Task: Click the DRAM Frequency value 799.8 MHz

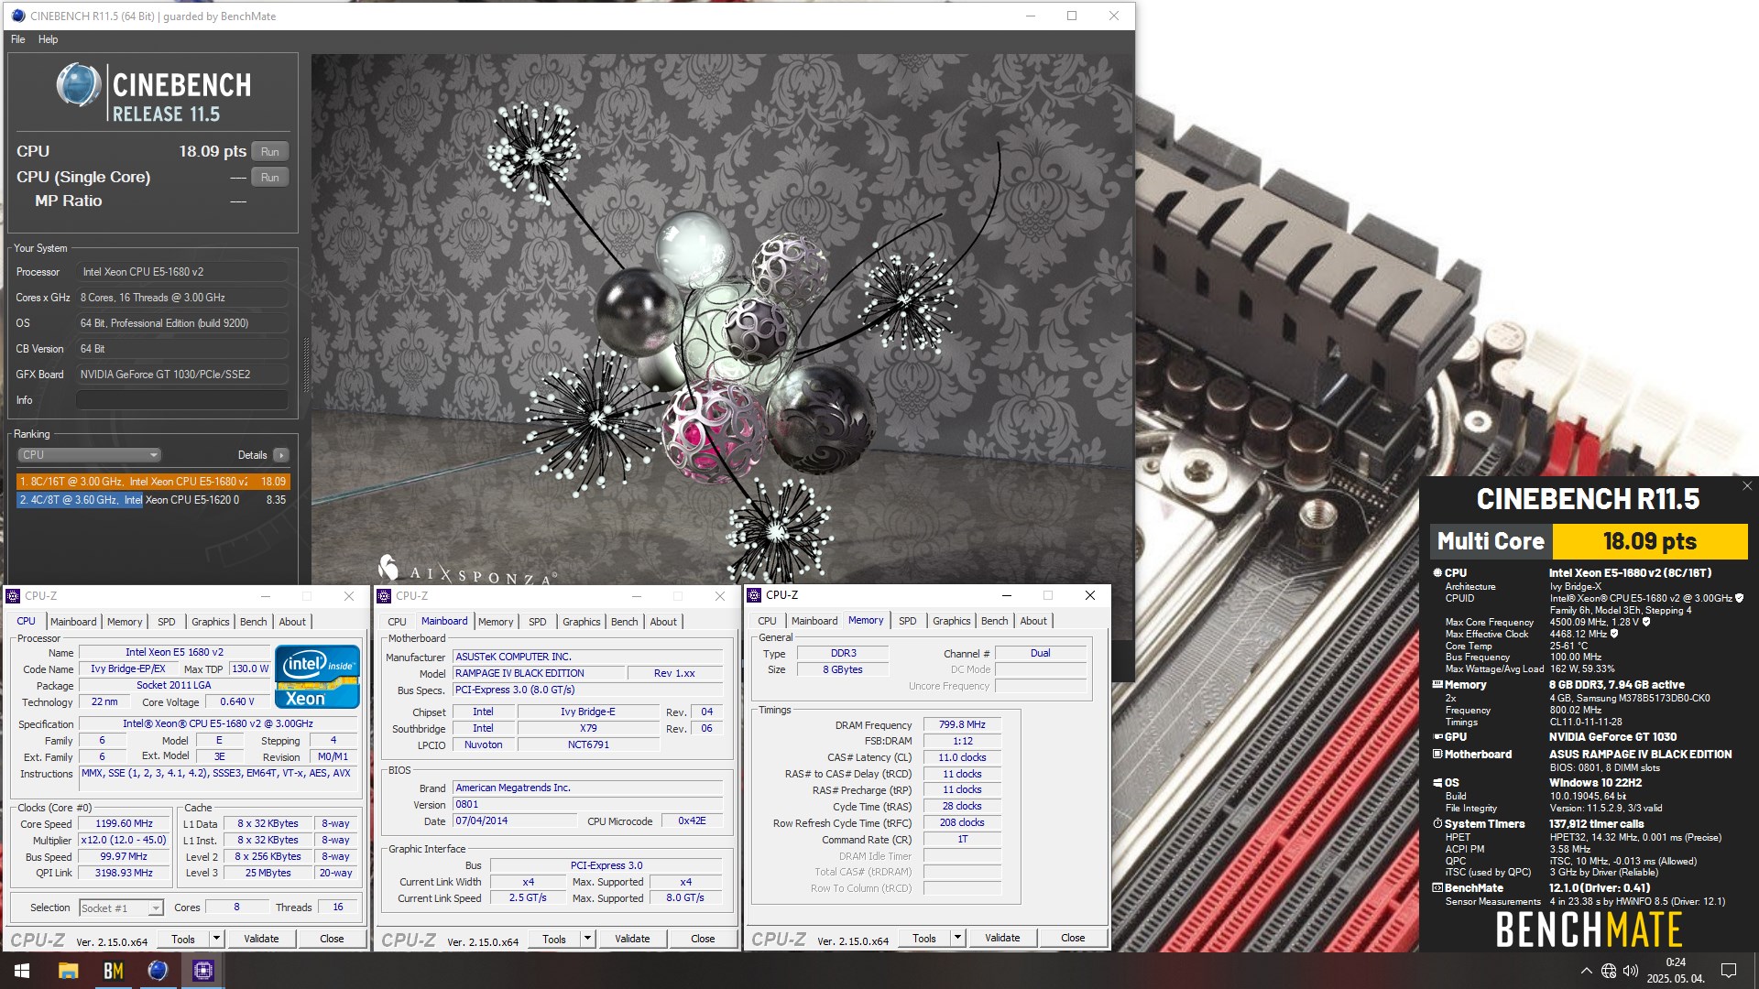Action: pos(962,725)
